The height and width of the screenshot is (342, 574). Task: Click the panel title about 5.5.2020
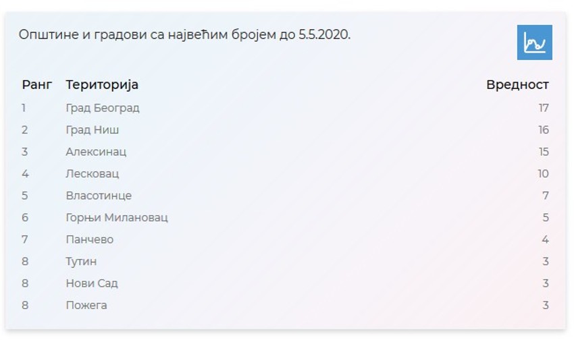(185, 34)
